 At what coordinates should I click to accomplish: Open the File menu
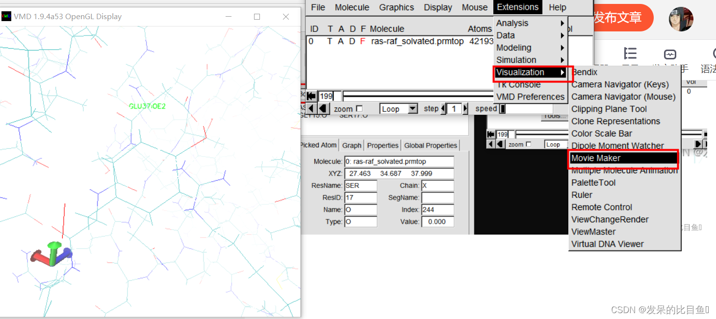point(318,7)
